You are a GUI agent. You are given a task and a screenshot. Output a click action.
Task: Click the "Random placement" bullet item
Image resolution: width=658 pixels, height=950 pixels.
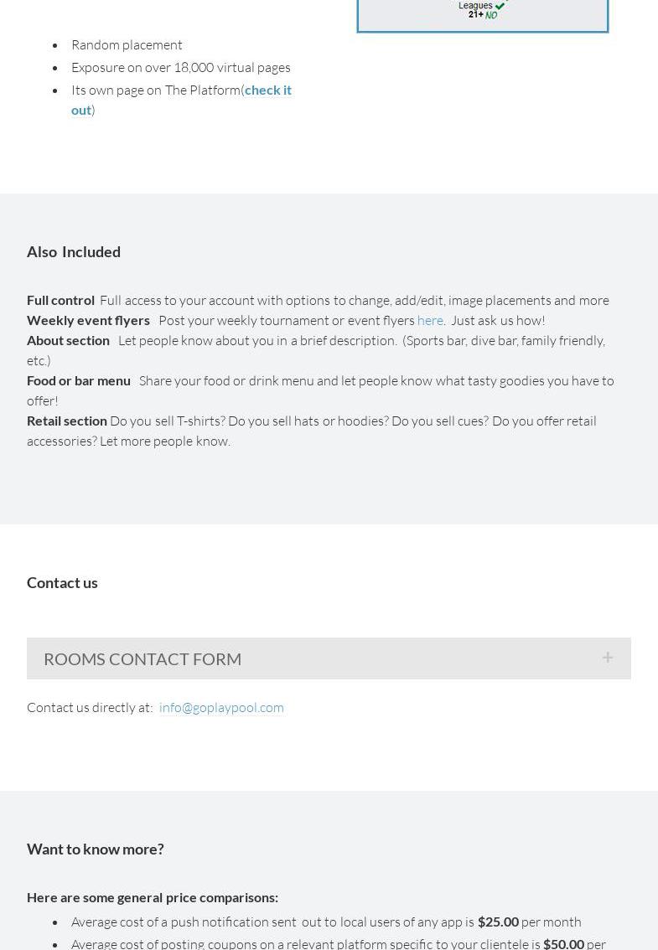click(x=127, y=44)
